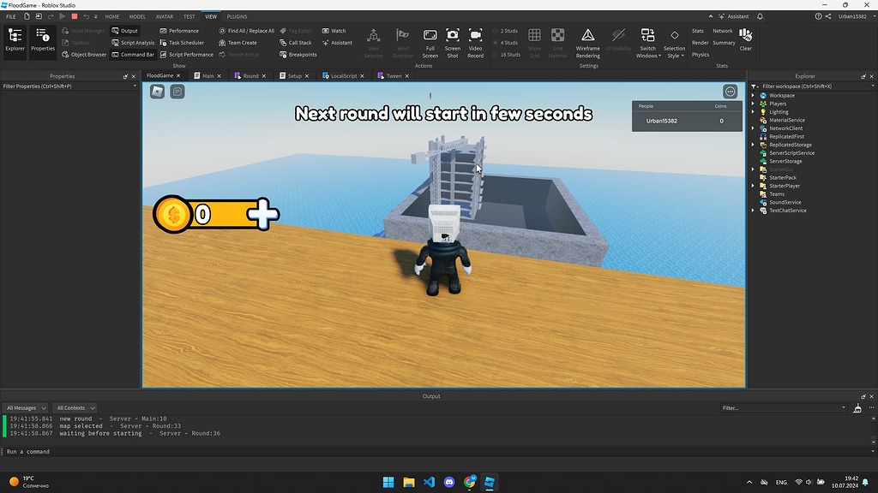Open the Script Performance panel

pyautogui.click(x=188, y=54)
